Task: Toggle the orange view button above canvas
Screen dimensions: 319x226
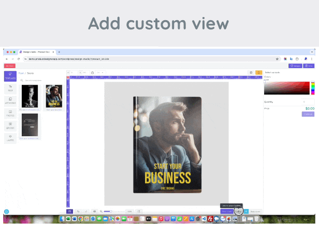Action: tap(258, 73)
